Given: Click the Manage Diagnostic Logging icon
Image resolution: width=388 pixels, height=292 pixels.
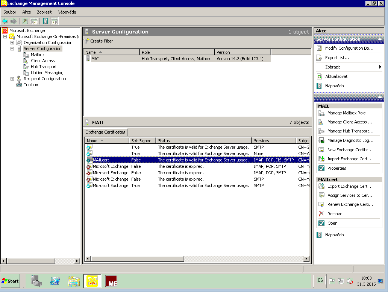Looking at the screenshot, I should [x=321, y=140].
